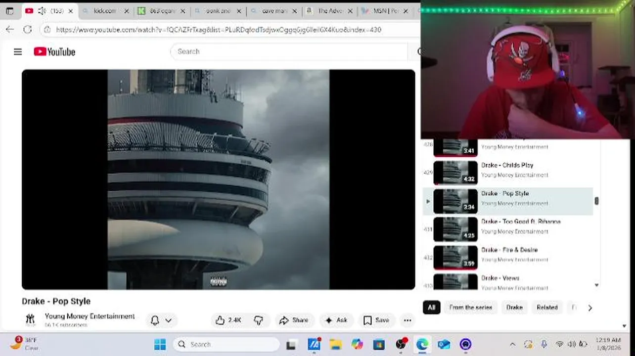Select the All filter chip
This screenshot has width=635, height=356.
coord(432,308)
